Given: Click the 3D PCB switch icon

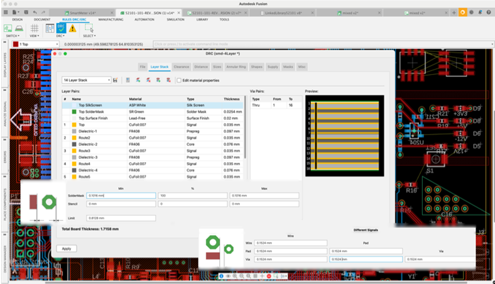Looking at the screenshot, I should tap(19, 28).
